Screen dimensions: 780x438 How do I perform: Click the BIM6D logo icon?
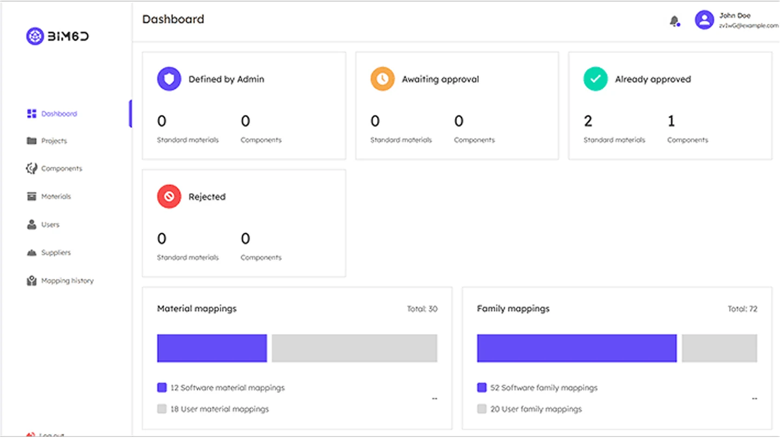[x=35, y=36]
